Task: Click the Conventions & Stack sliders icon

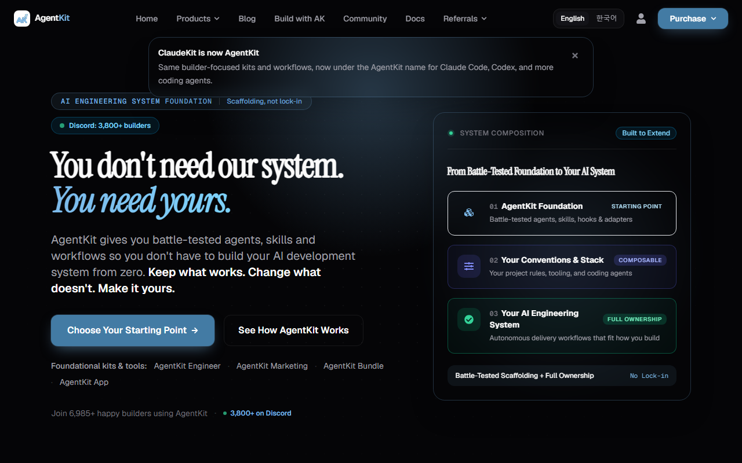Action: click(469, 266)
